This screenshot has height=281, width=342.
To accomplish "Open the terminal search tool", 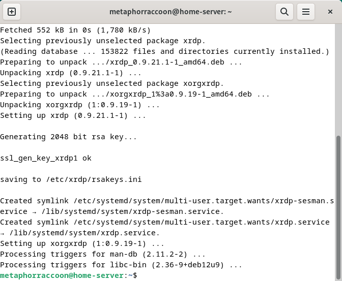I will [284, 12].
